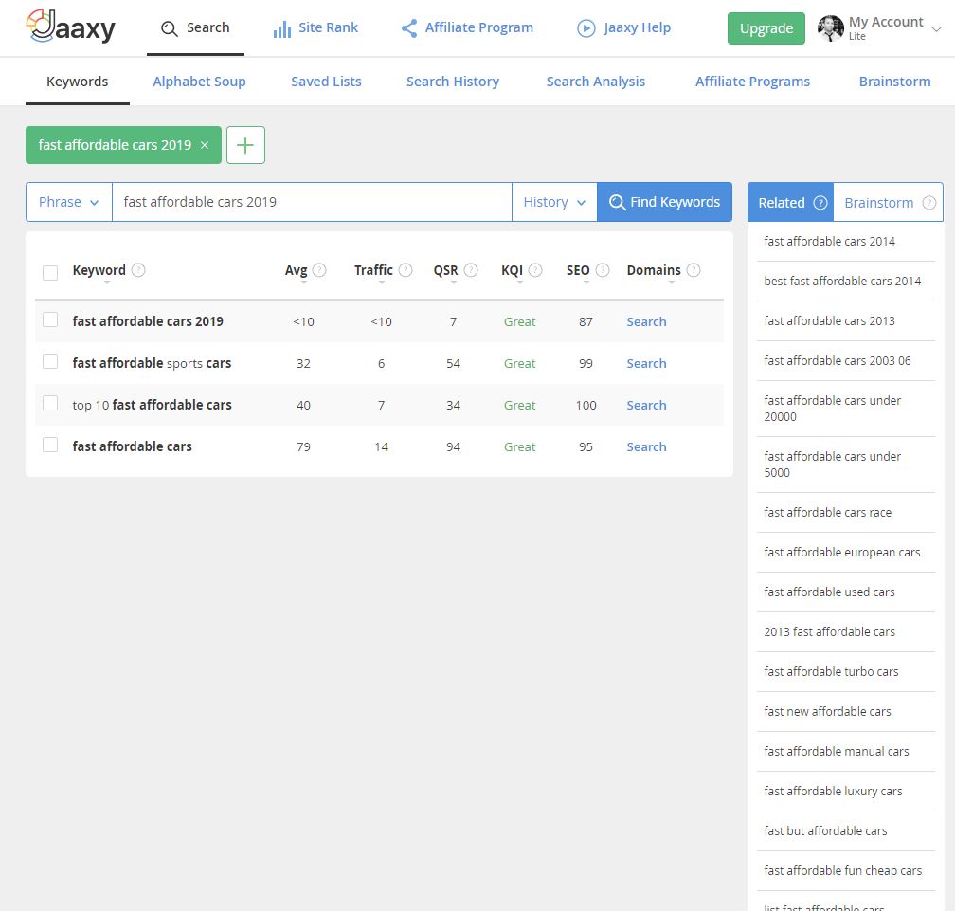Click related keyword 'fast affordable cars under 5000'
This screenshot has height=911, width=955.
coord(832,465)
